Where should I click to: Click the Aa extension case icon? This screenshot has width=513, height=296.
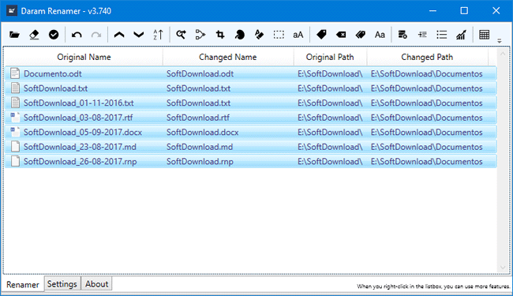click(x=380, y=35)
